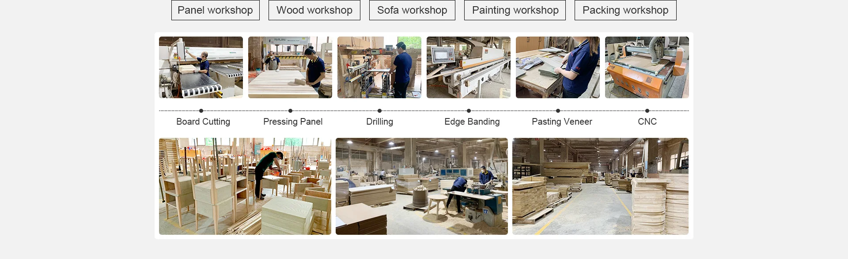Click the timeline marker above Drilling
Screen dimensions: 848x259
tap(380, 111)
